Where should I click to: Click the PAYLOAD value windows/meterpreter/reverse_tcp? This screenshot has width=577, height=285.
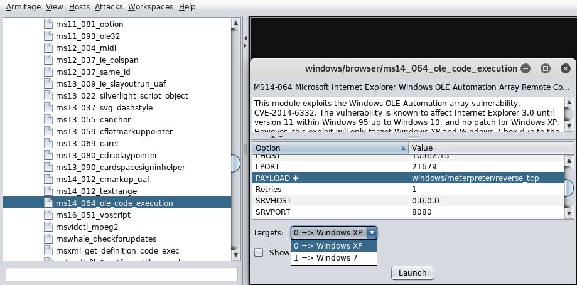pyautogui.click(x=475, y=178)
